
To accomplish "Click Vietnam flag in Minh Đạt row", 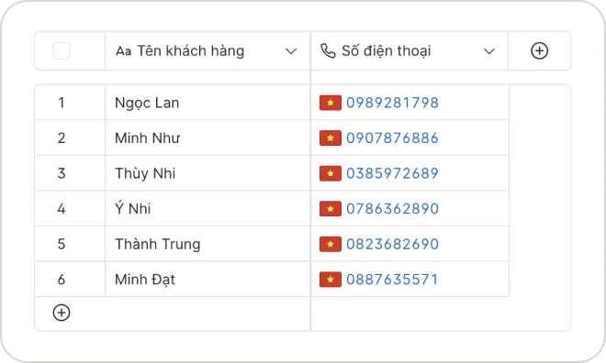I will 331,280.
